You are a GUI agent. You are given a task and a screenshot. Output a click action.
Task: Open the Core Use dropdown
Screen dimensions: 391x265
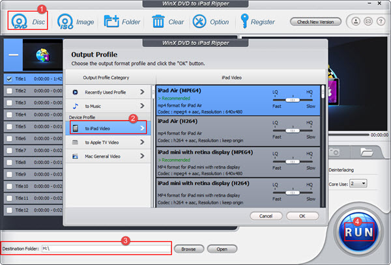click(x=358, y=184)
